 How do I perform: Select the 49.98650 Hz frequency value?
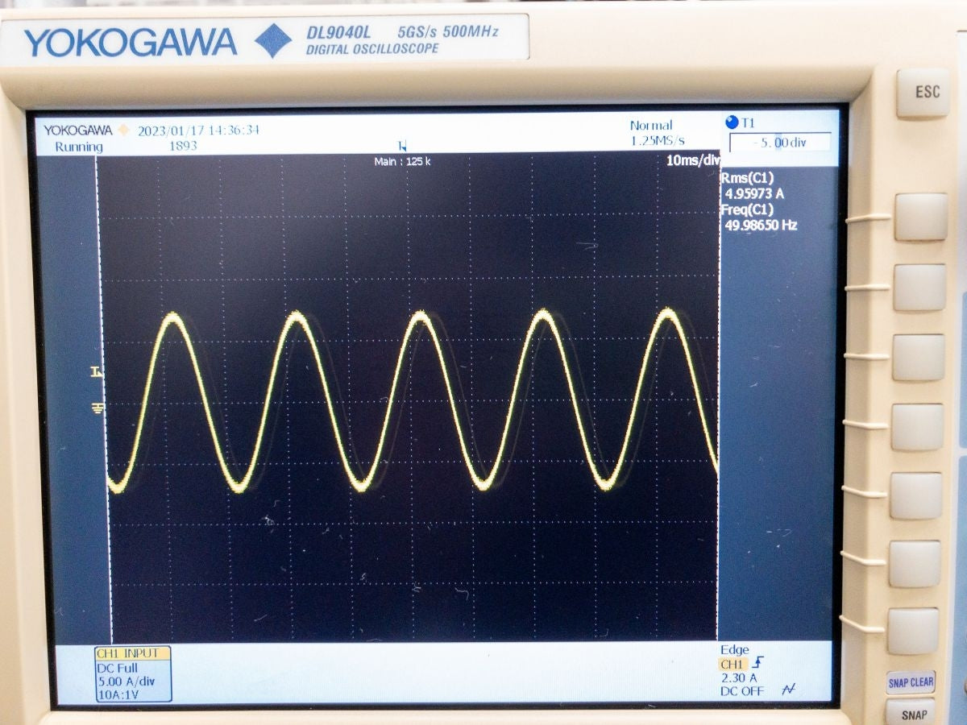pyautogui.click(x=762, y=225)
